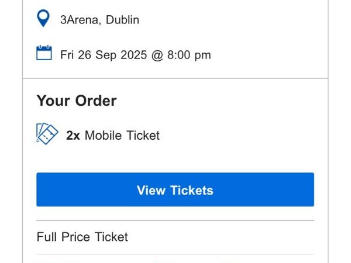Click the word Dublin in venue line

click(122, 20)
